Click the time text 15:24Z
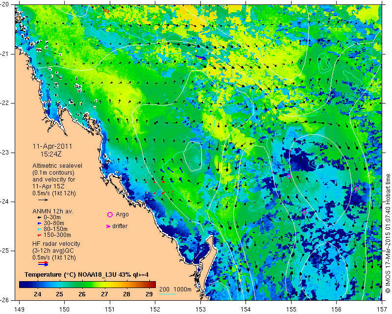 tap(51, 154)
